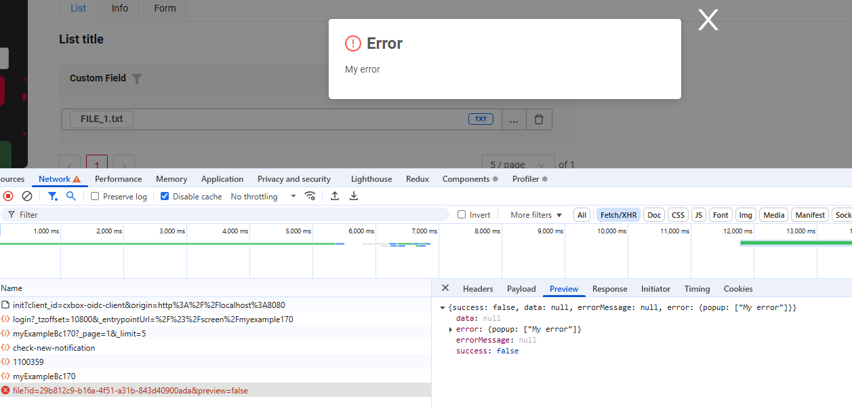Viewport: 852px width, 407px height.
Task: Click the warning icon on the Network tab
Action: pos(77,179)
